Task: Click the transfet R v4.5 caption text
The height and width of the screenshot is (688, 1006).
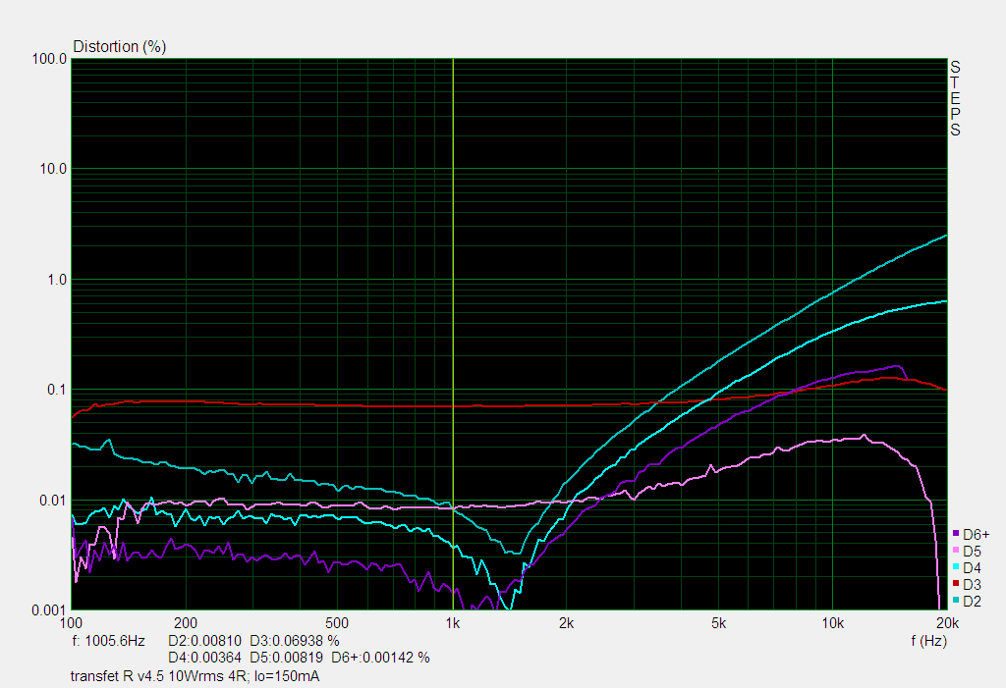Action: pos(196,676)
